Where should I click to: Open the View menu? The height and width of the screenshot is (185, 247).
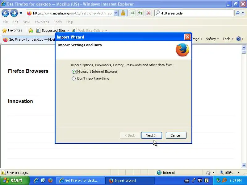click(27, 22)
